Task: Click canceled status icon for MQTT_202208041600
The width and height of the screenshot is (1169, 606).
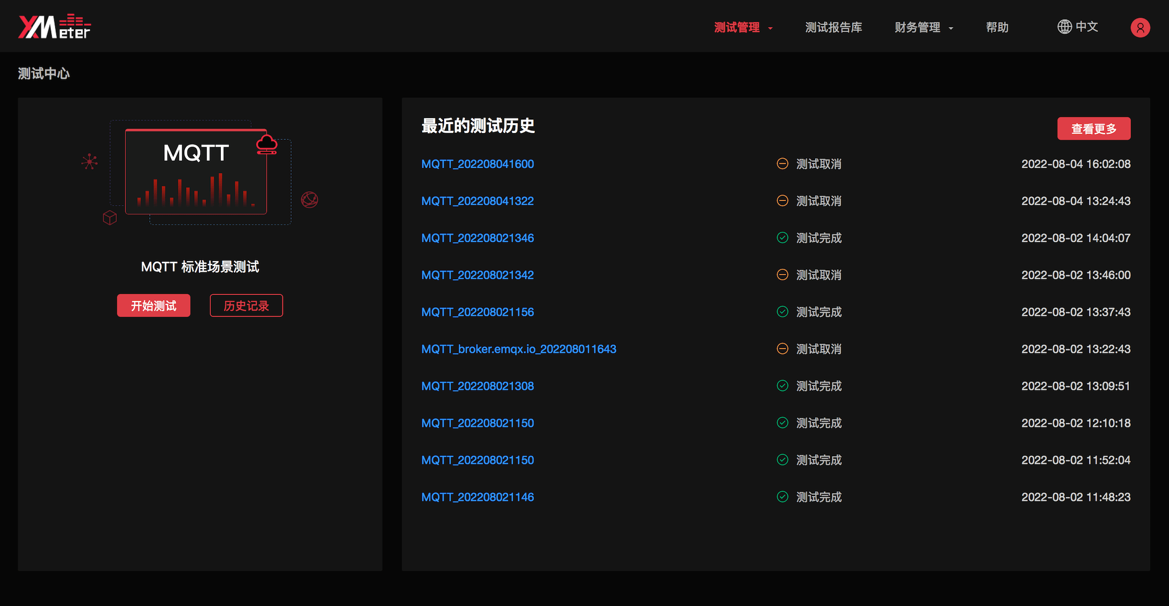Action: (782, 164)
